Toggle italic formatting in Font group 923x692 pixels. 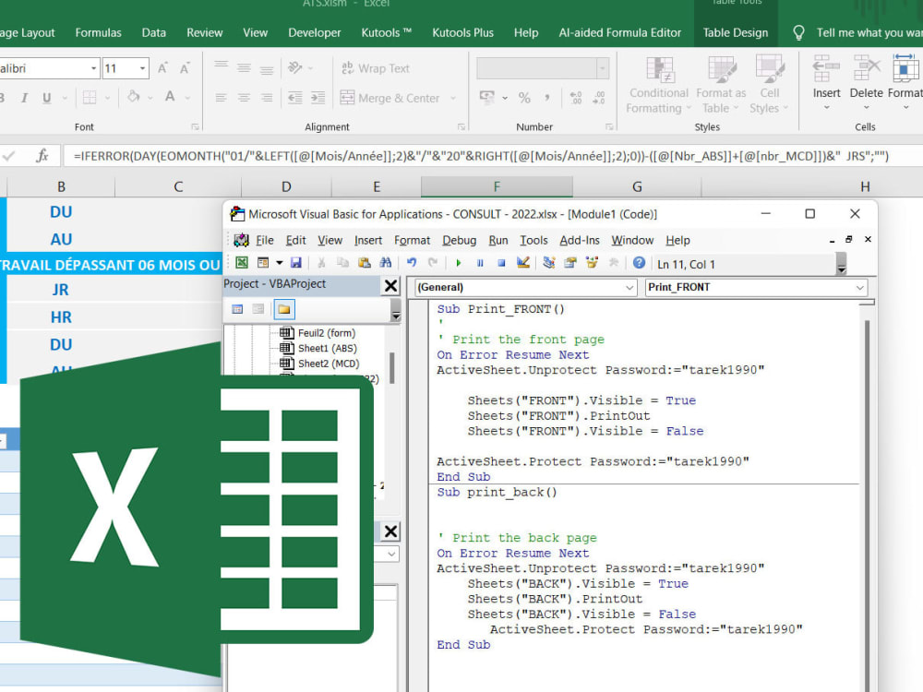coord(23,98)
